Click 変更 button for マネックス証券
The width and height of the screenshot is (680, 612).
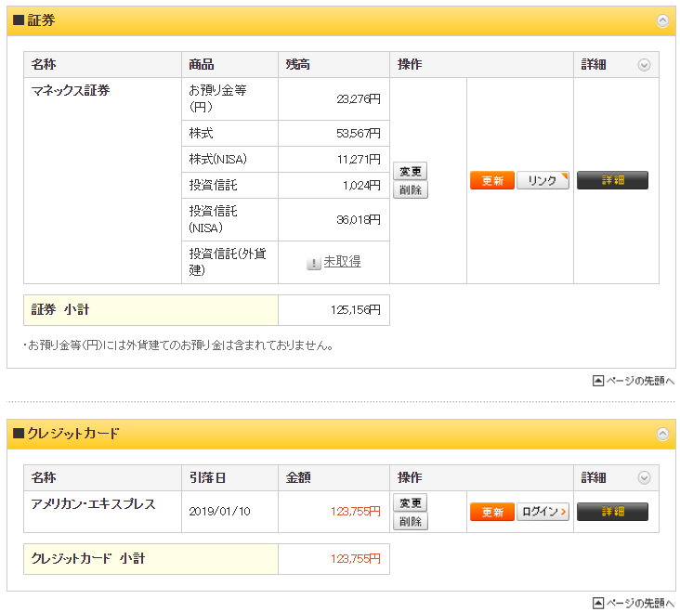pos(411,171)
